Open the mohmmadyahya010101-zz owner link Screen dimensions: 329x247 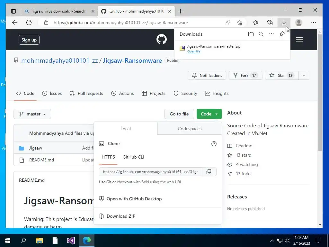click(x=59, y=60)
